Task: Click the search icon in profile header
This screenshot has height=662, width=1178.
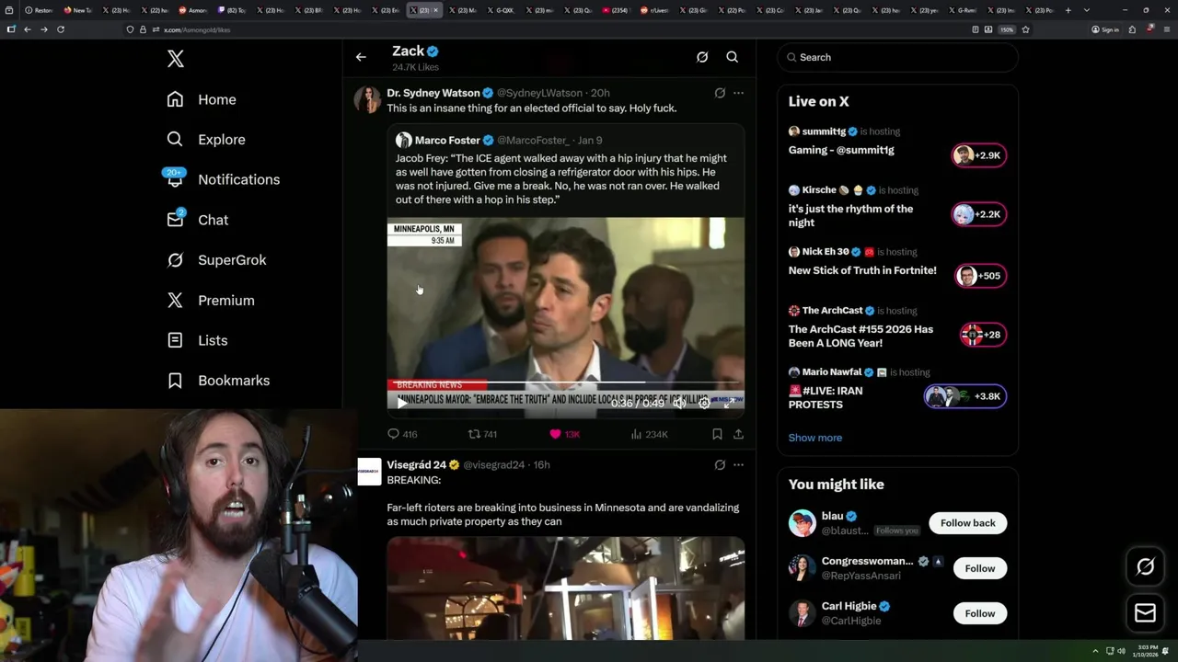Action: tap(733, 57)
